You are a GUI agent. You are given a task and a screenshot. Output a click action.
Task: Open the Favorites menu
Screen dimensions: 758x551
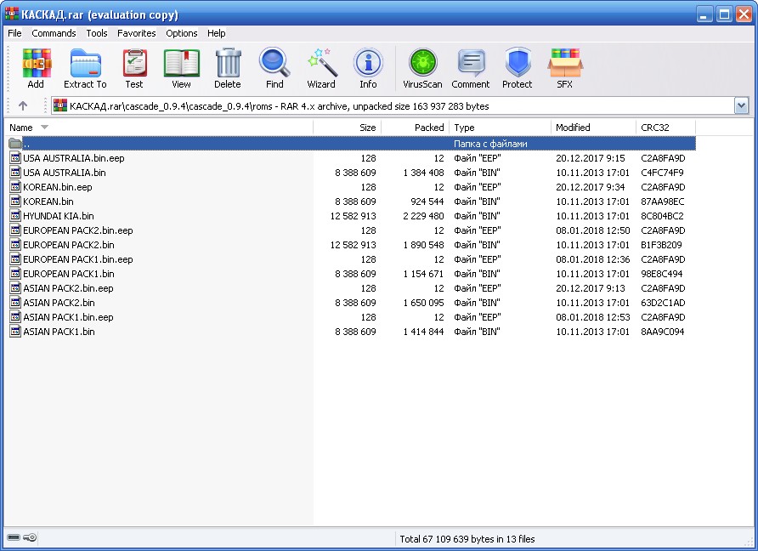click(137, 33)
